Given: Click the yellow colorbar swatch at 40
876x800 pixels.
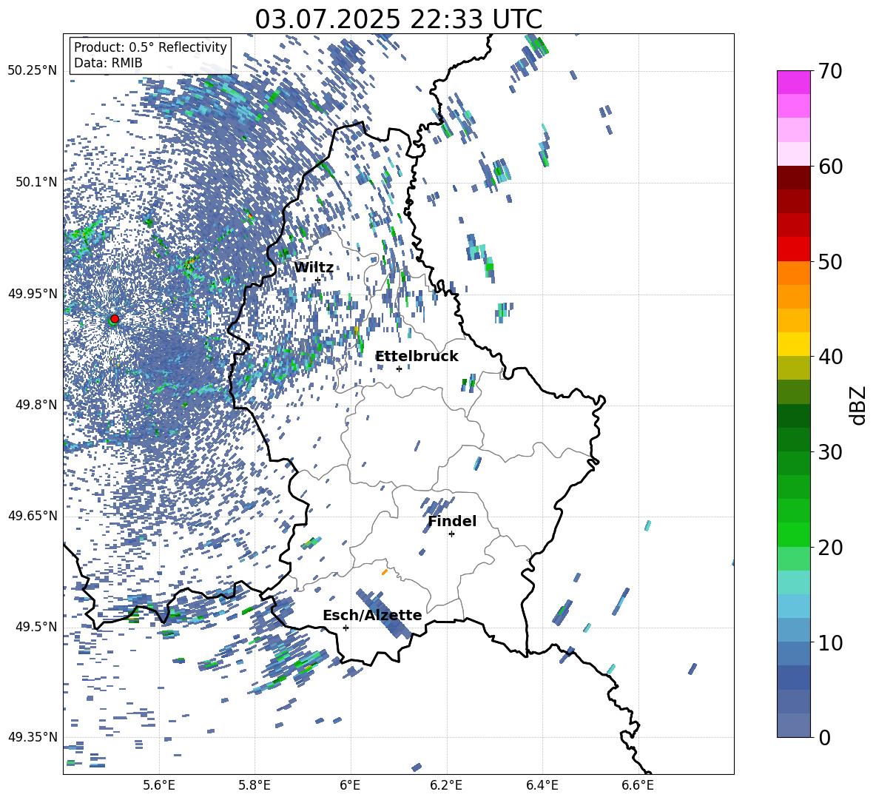Looking at the screenshot, I should [x=793, y=344].
